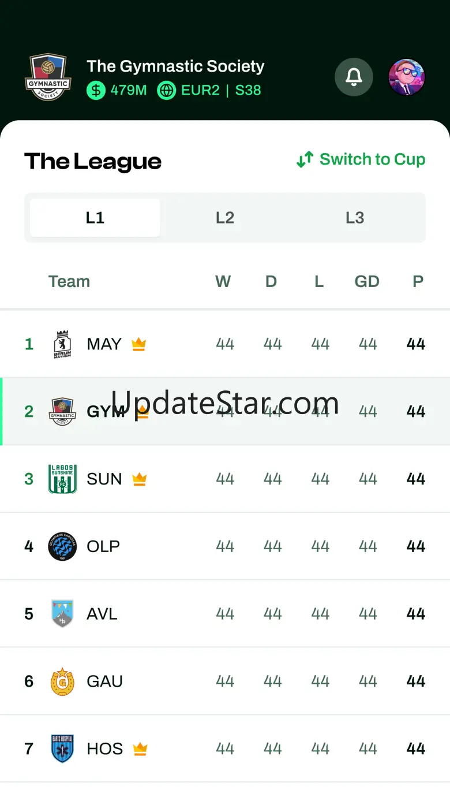
Task: Click the AVL mountain shield logo
Action: point(62,613)
